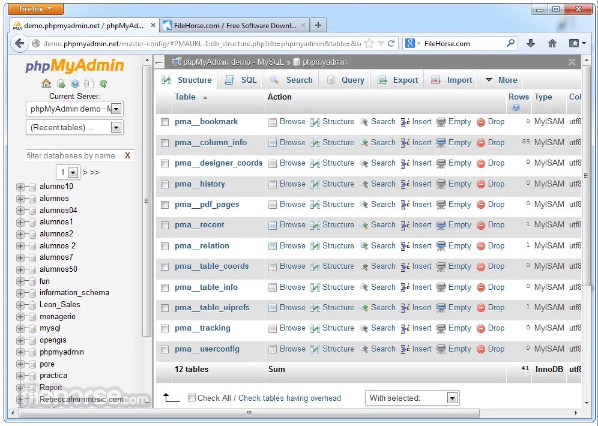The width and height of the screenshot is (598, 426).
Task: Check the pma__recent row checkbox
Action: [165, 226]
